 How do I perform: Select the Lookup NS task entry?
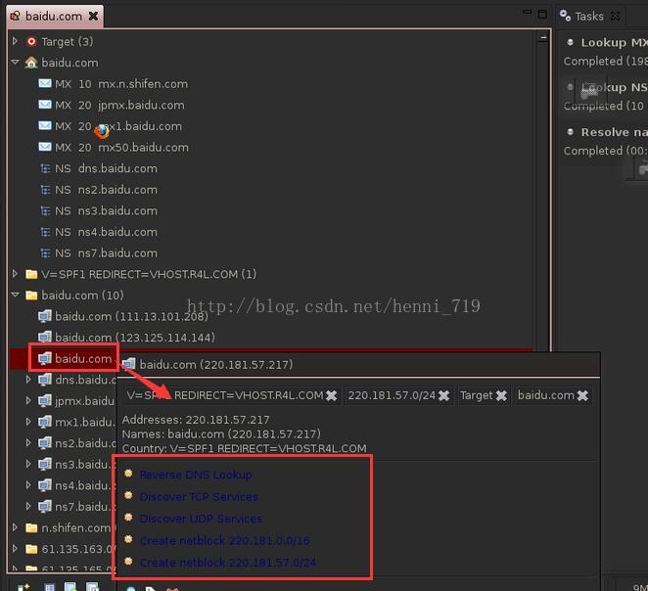pos(606,96)
